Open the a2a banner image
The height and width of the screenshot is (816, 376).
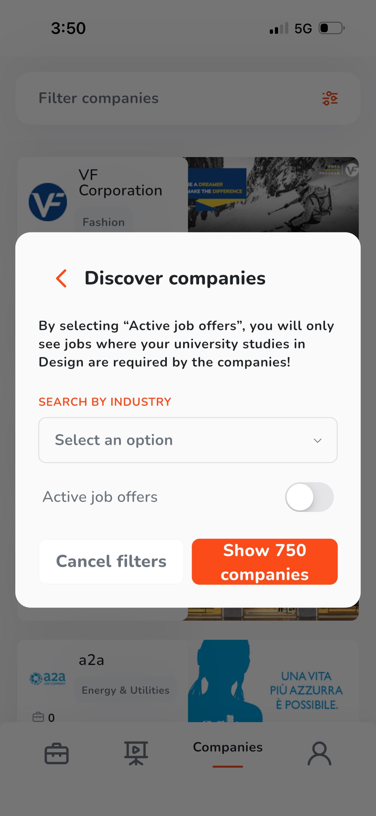(x=273, y=681)
